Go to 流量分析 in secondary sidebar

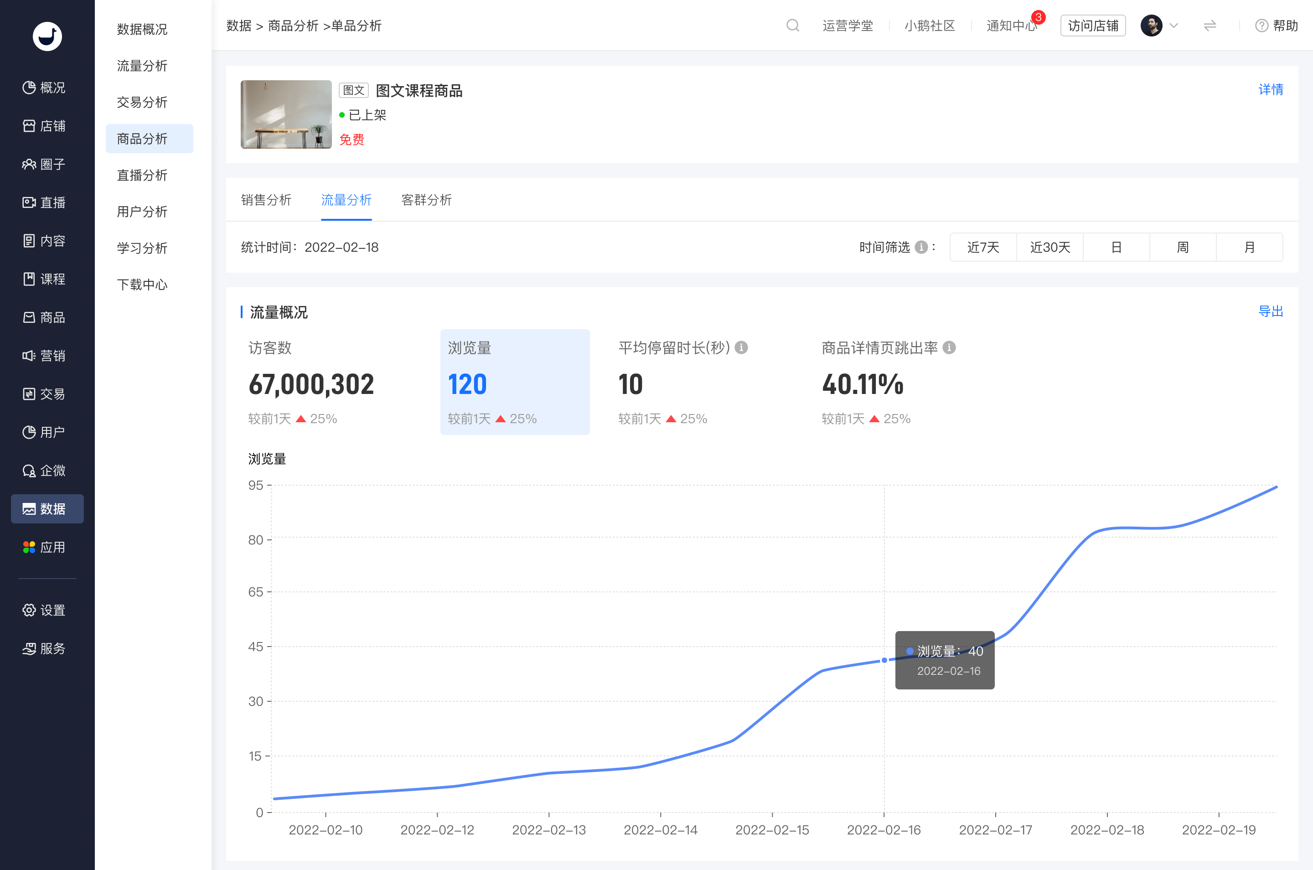click(142, 66)
